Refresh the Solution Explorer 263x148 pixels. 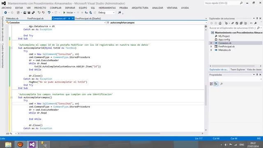point(237,23)
